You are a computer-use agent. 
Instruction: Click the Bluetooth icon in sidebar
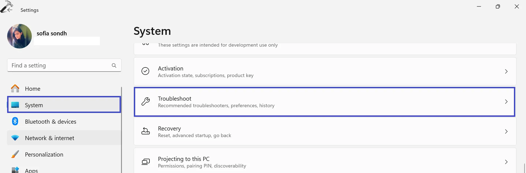(15, 121)
